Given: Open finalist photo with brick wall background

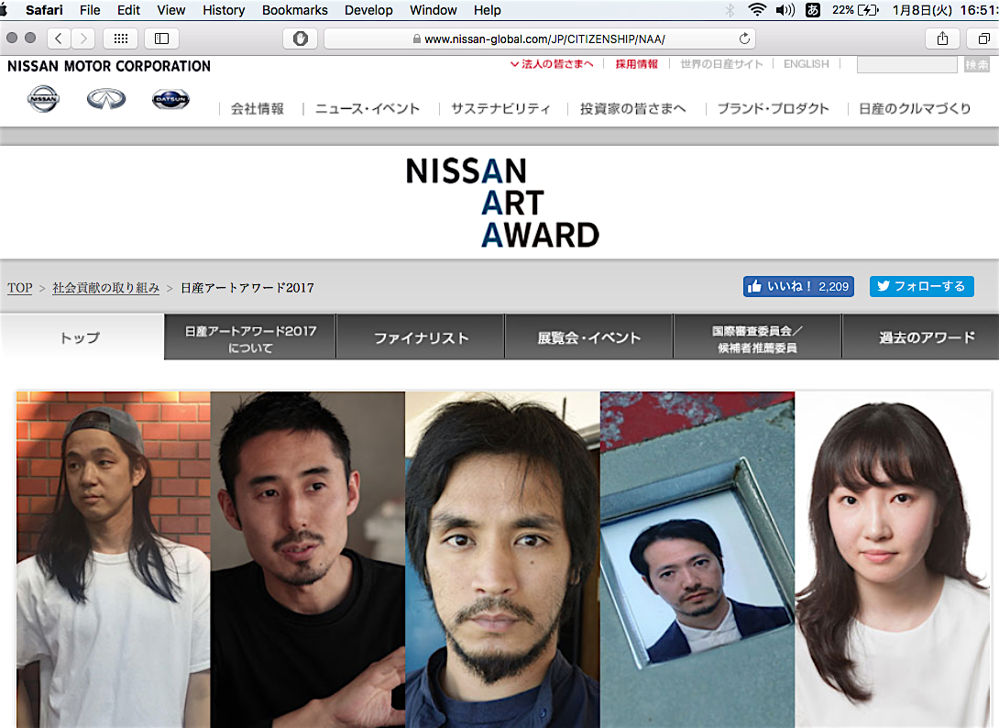Looking at the screenshot, I should pos(114,559).
